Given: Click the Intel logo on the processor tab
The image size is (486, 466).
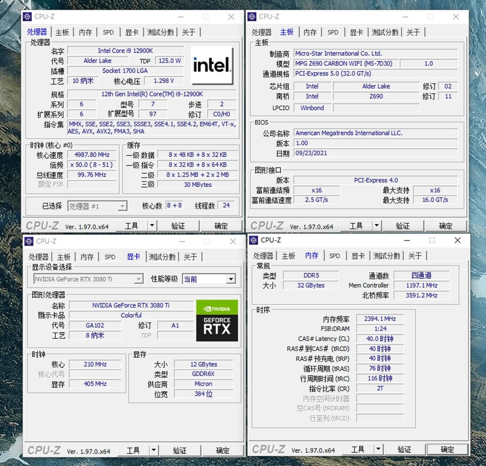Looking at the screenshot, I should pyautogui.click(x=212, y=65).
